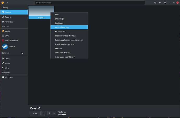This screenshot has width=180, height=118.
Task: Click the star icon beside Favorites
Action: (3, 22)
